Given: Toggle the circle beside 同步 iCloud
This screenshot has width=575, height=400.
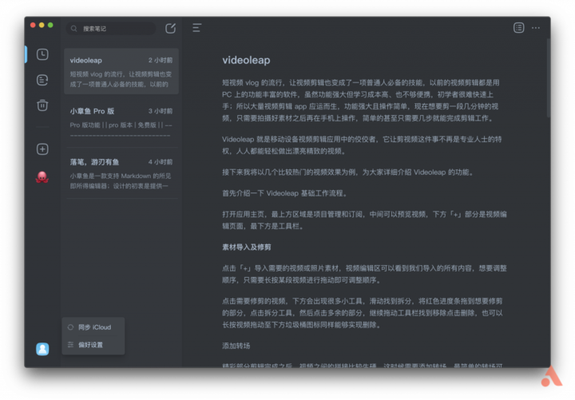Looking at the screenshot, I should (70, 327).
